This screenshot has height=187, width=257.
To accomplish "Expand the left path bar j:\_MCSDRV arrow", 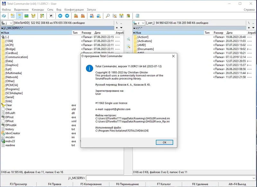I will [2, 28].
